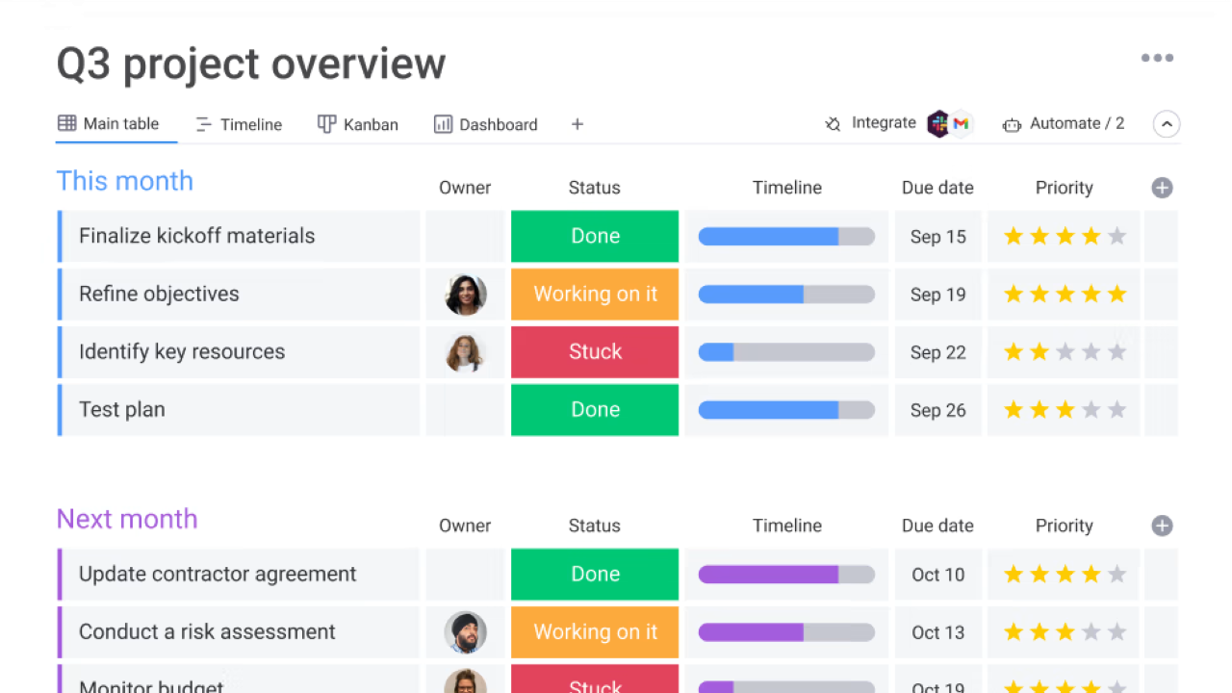
Task: Click the Slack integration icon
Action: [938, 124]
